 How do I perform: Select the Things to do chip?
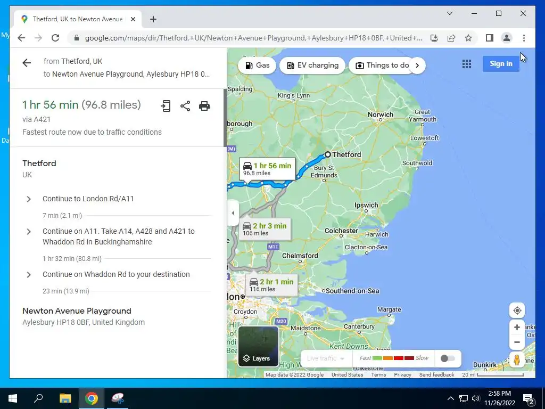click(382, 66)
